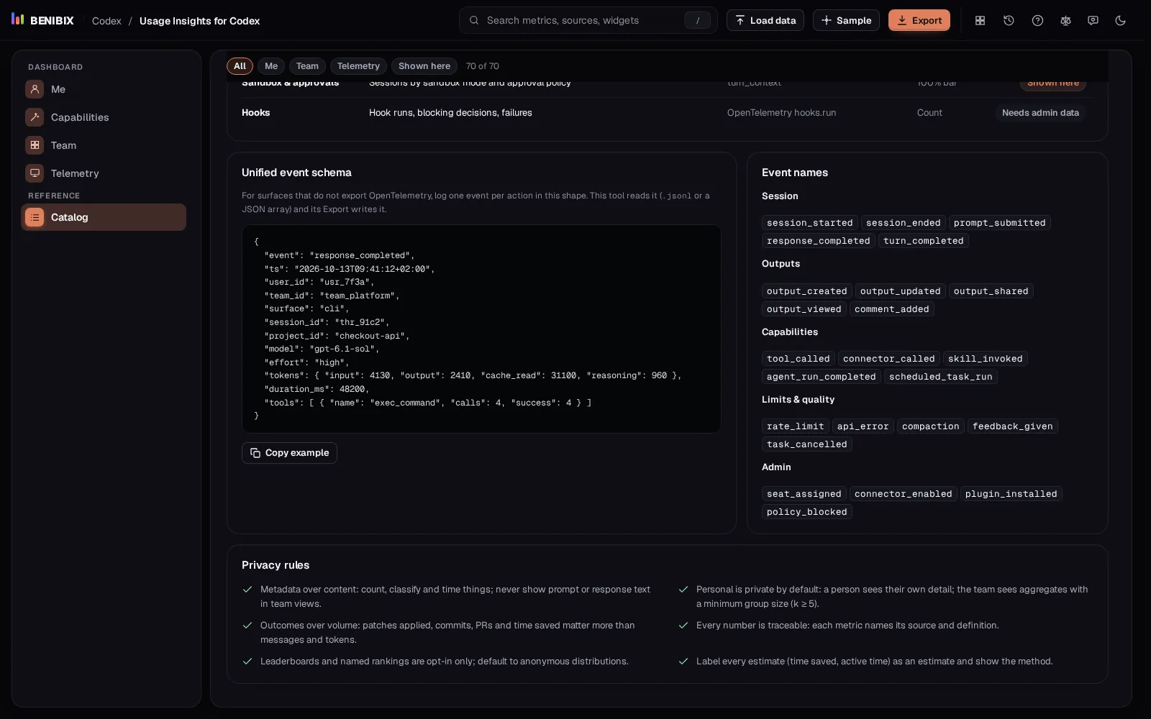Click the api_error event chip

(863, 426)
